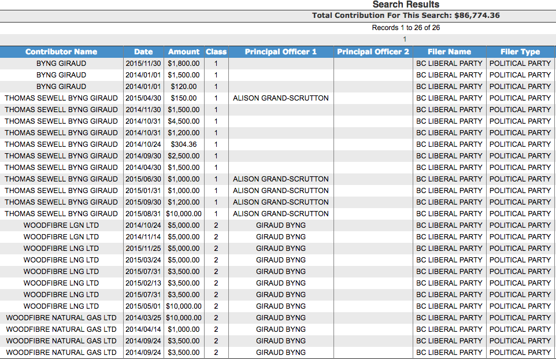
Task: Click ALISON GRAND-SCRUTTON in the 2015/06/30 row
Action: click(x=281, y=179)
